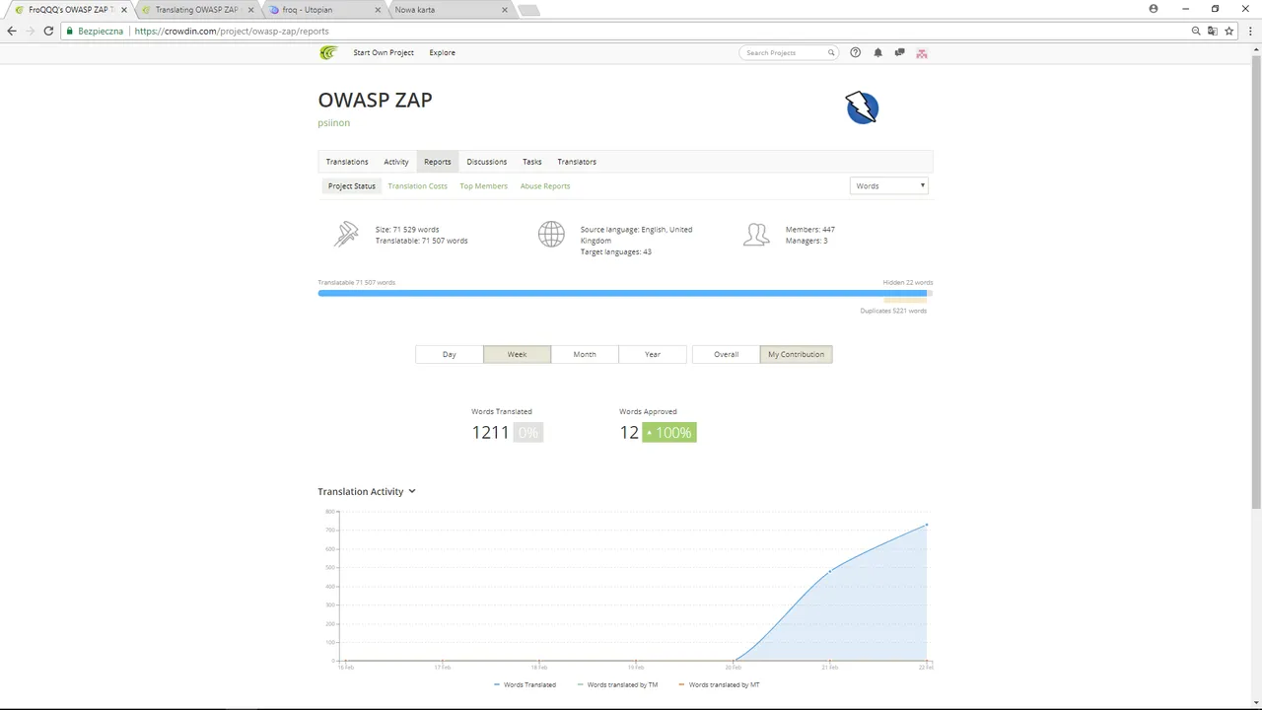
Task: Close the Translating OWASP ZAP tab
Action: 250,10
